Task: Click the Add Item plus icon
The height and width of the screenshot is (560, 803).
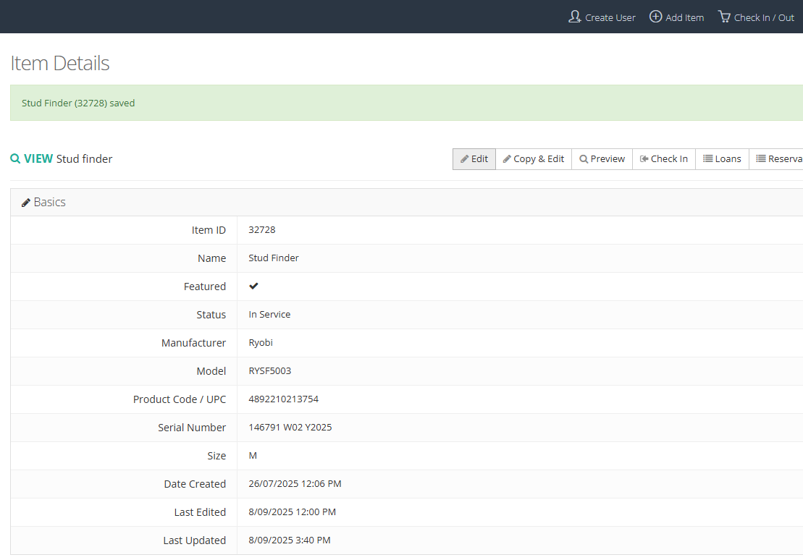Action: tap(655, 17)
